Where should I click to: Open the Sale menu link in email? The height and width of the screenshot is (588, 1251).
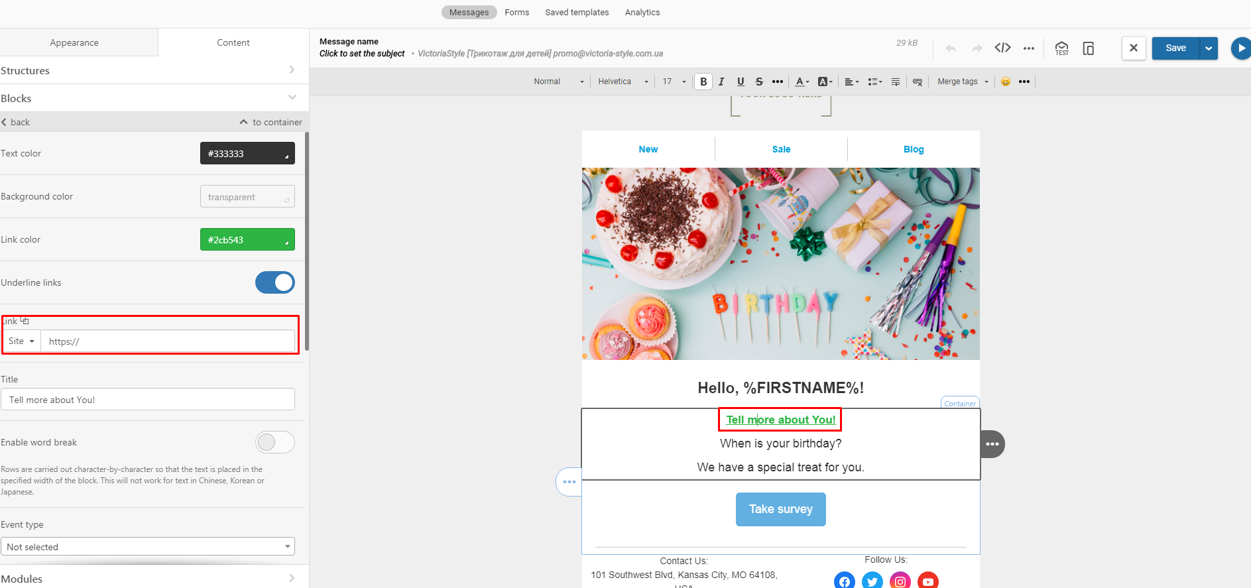(x=781, y=149)
